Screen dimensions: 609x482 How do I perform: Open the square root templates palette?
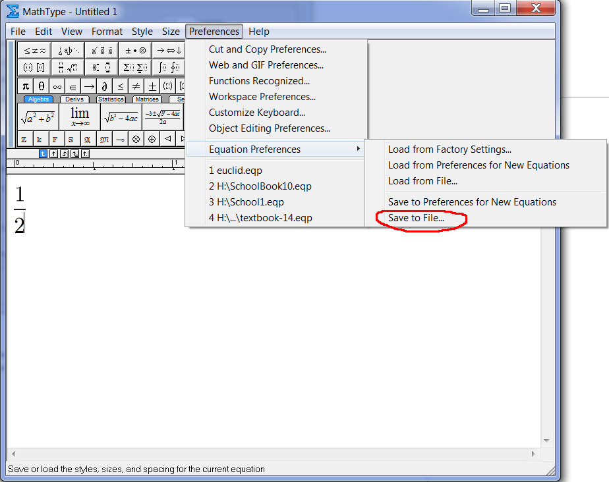tap(74, 67)
